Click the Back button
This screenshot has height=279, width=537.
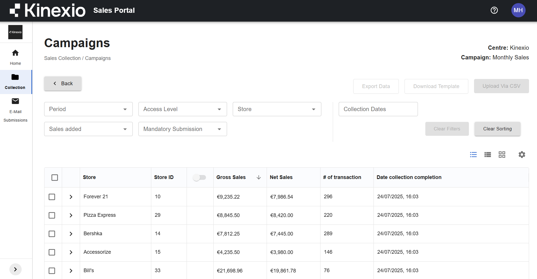[x=63, y=84]
